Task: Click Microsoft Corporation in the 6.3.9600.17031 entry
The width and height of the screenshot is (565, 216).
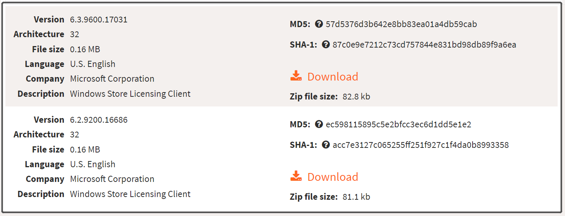Action: [112, 79]
